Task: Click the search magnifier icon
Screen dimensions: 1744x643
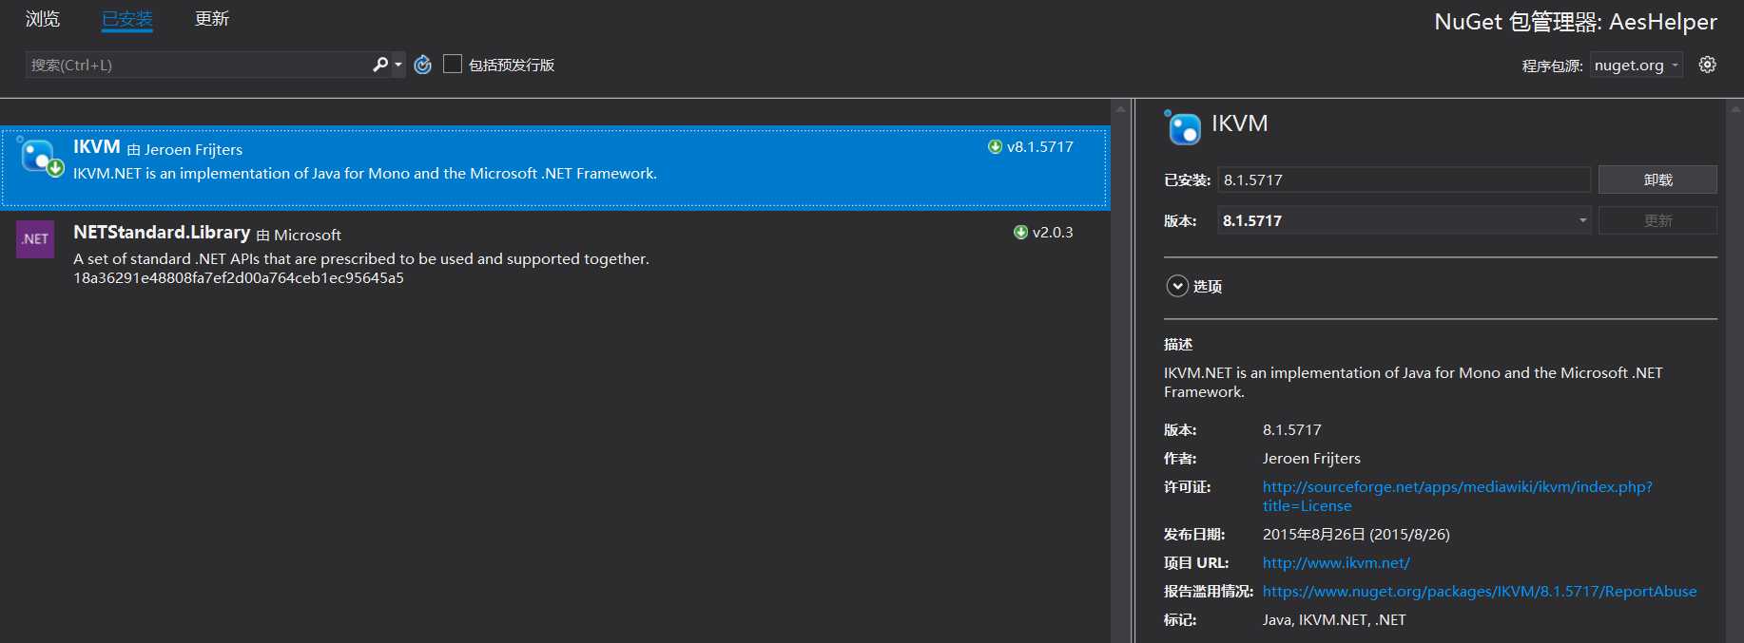Action: click(x=380, y=65)
